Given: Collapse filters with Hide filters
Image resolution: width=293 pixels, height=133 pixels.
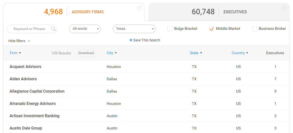Looking at the screenshot, I should click(x=19, y=41).
